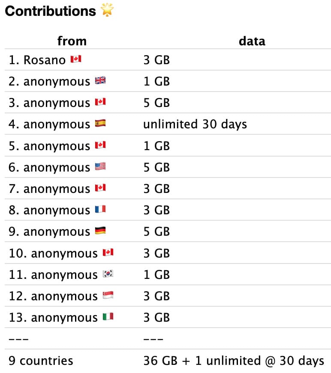Click the "9 countries" summary cell
This screenshot has height=373, width=331.
click(x=41, y=361)
